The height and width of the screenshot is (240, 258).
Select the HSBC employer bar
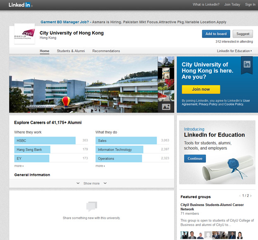coord(45,141)
